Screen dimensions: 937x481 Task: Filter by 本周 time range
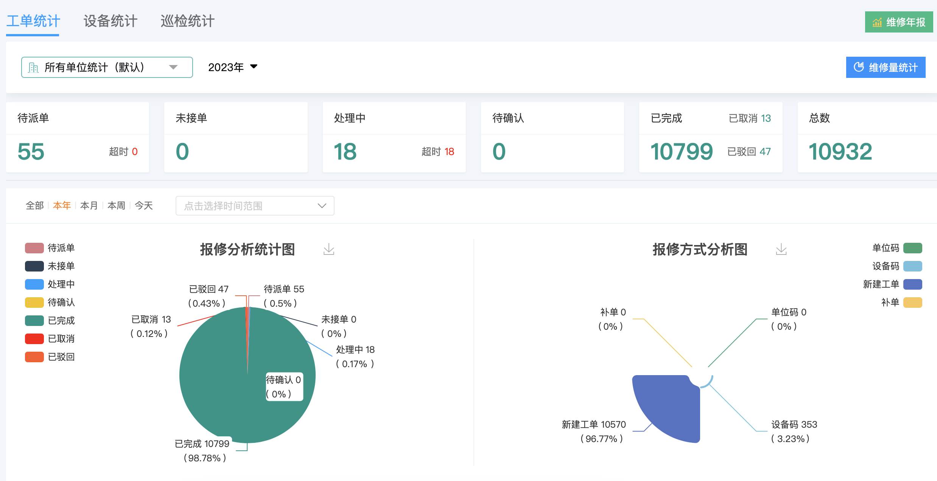(x=116, y=206)
